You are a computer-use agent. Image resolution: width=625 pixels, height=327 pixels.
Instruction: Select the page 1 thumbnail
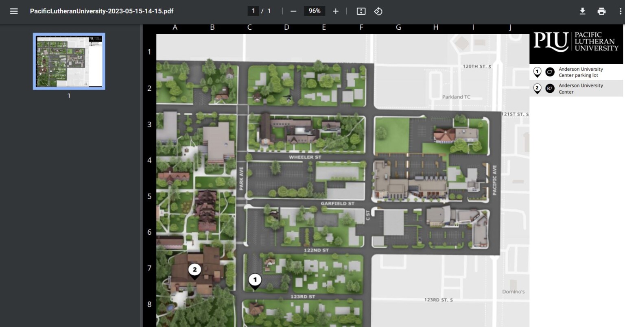[x=69, y=61]
